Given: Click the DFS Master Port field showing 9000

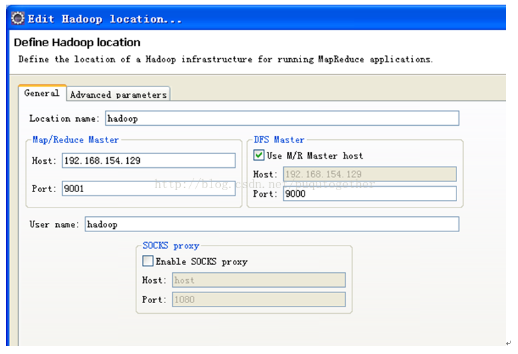Looking at the screenshot, I should click(x=369, y=193).
